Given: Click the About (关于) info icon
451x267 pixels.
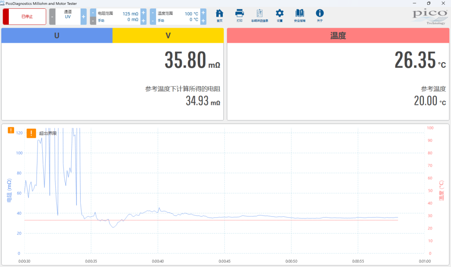Looking at the screenshot, I should pos(320,14).
